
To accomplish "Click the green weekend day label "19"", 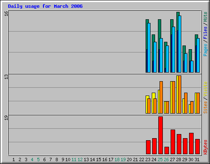I will pyautogui.click(x=123, y=159).
